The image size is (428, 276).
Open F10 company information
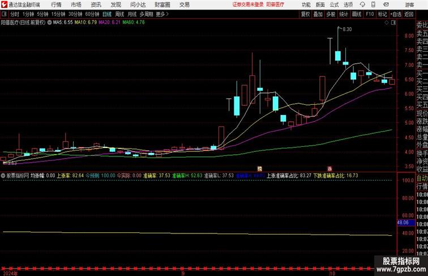(370, 14)
